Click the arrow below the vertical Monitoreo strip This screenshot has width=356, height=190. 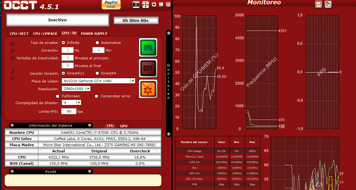click(x=169, y=134)
